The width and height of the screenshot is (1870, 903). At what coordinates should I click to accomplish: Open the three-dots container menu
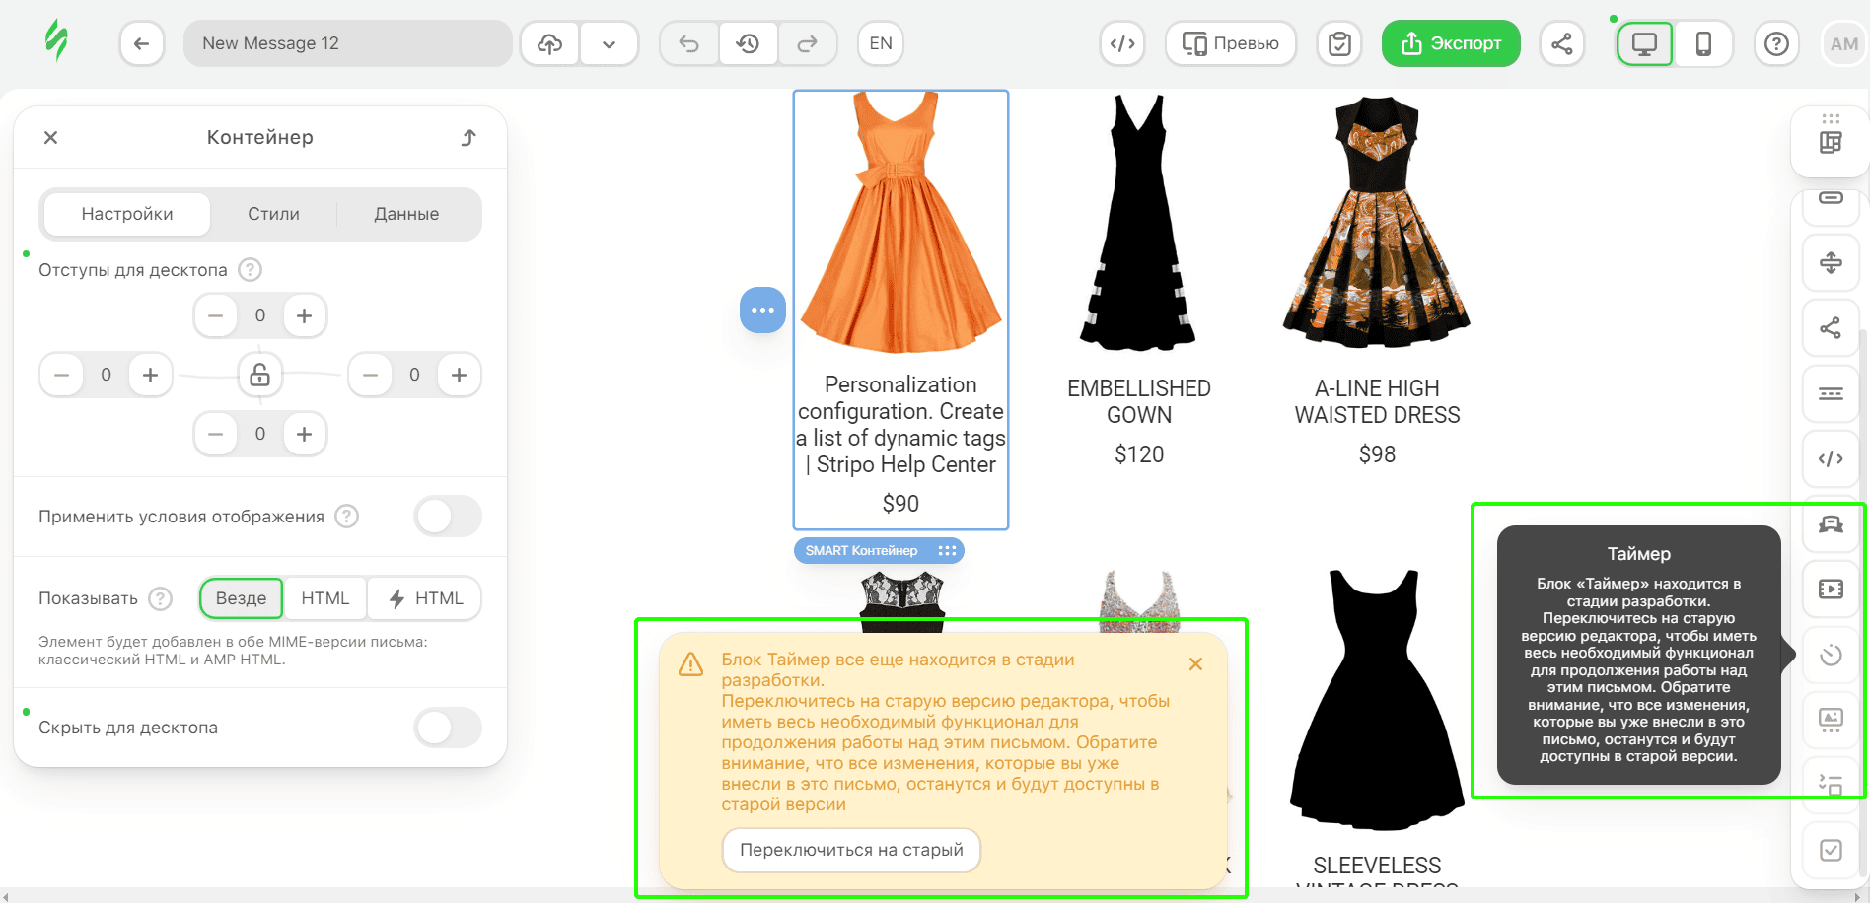762,310
